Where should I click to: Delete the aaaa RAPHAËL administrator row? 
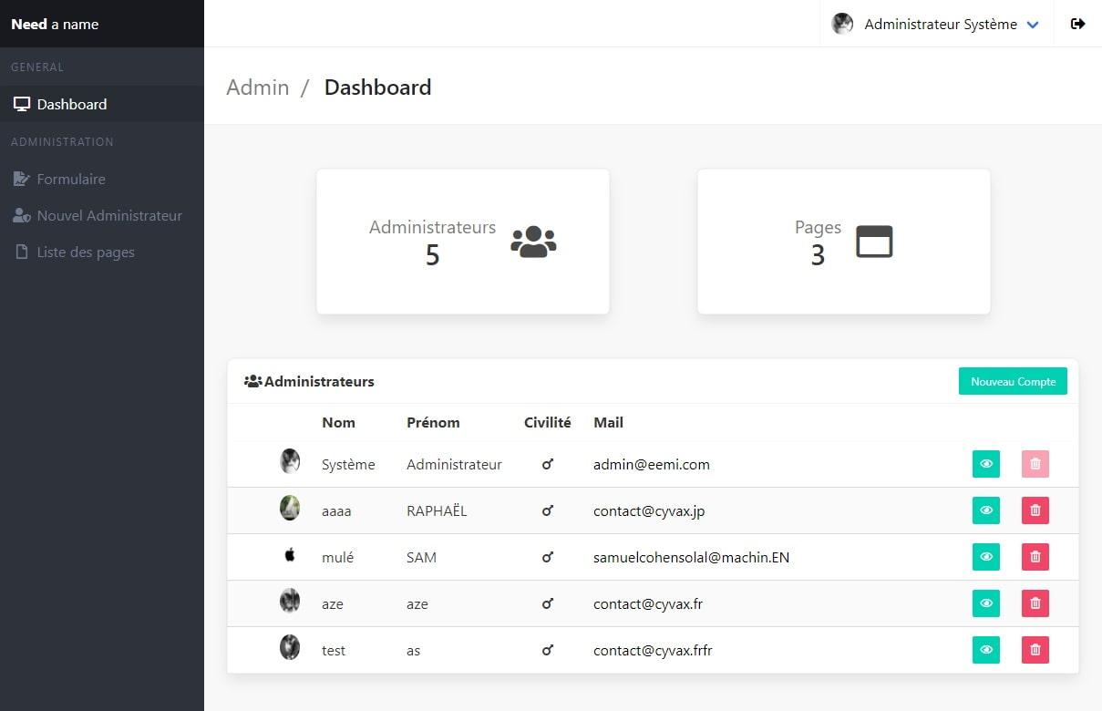click(x=1035, y=510)
